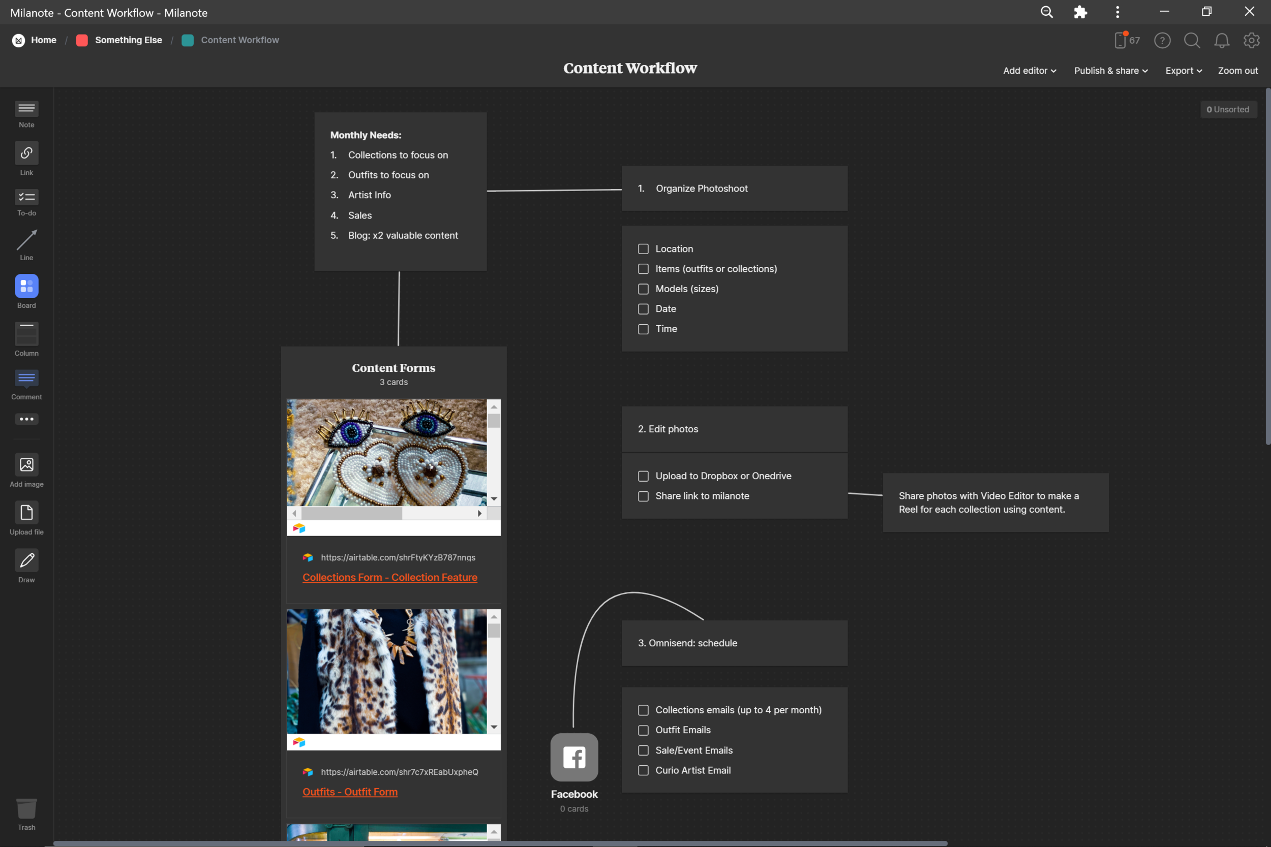Click scroll down arrow on leopard embed

point(494,727)
